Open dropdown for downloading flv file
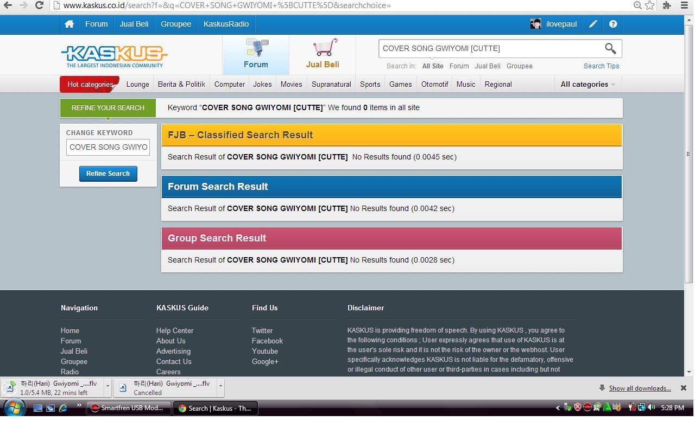The height and width of the screenshot is (434, 695). (x=108, y=386)
